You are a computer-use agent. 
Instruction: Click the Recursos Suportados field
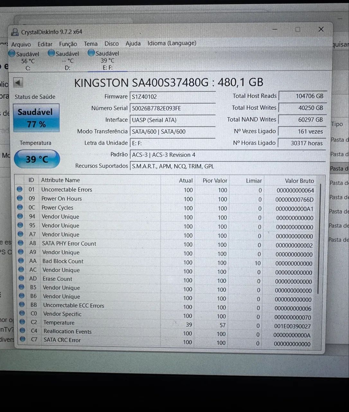click(x=228, y=166)
